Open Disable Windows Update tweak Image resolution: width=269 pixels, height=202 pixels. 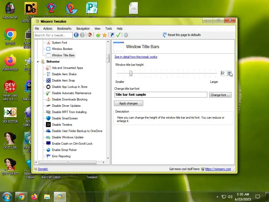68,137
